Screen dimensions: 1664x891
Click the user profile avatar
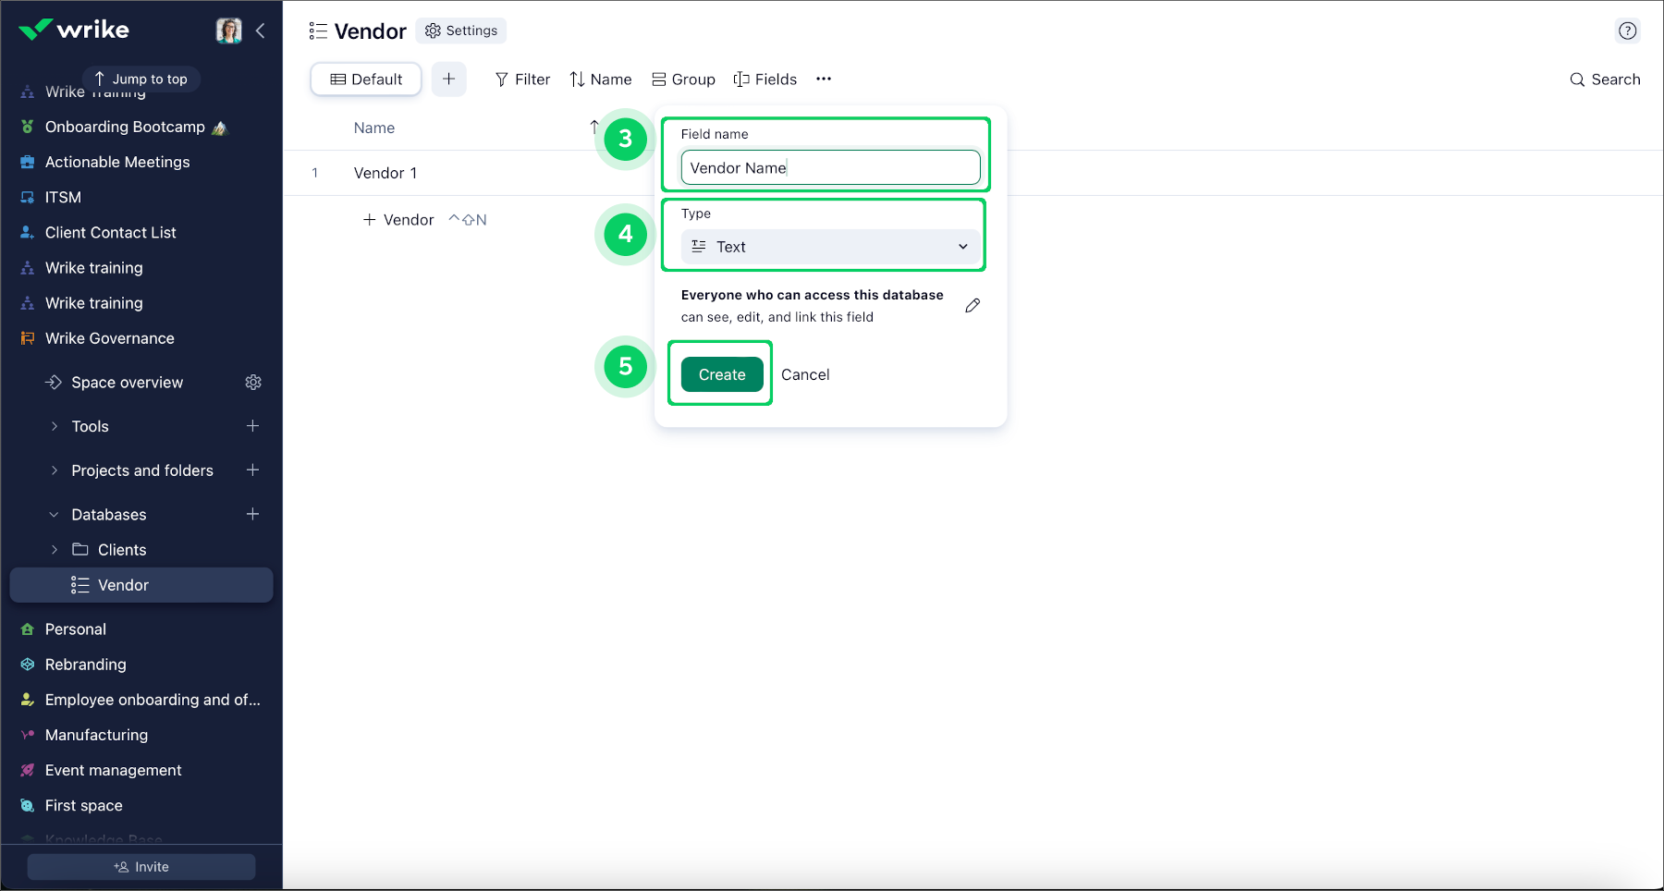228,30
